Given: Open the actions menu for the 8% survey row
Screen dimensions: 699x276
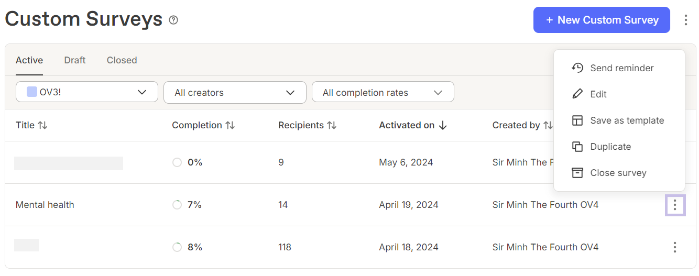Looking at the screenshot, I should click(x=675, y=247).
